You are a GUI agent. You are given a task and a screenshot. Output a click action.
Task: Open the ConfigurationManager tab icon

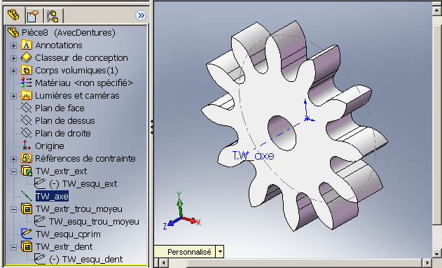tap(53, 16)
